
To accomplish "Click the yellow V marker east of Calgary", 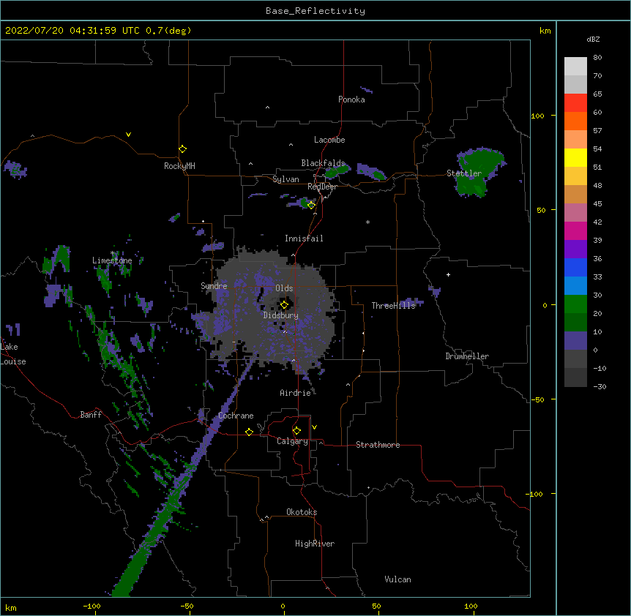I will [x=314, y=427].
